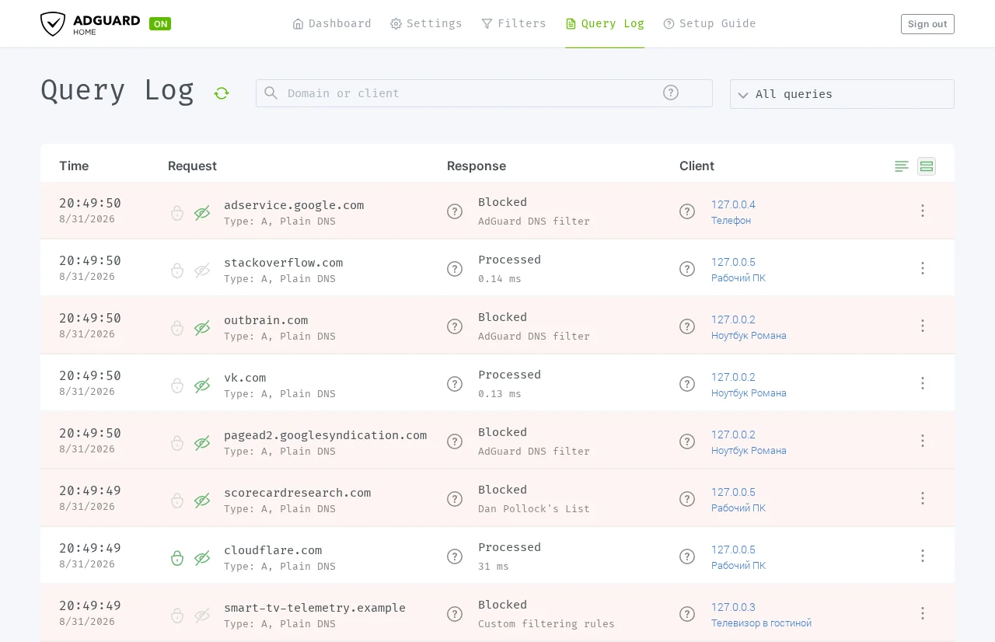Open the Settings menu
Viewport: 995px width, 642px height.
(426, 23)
